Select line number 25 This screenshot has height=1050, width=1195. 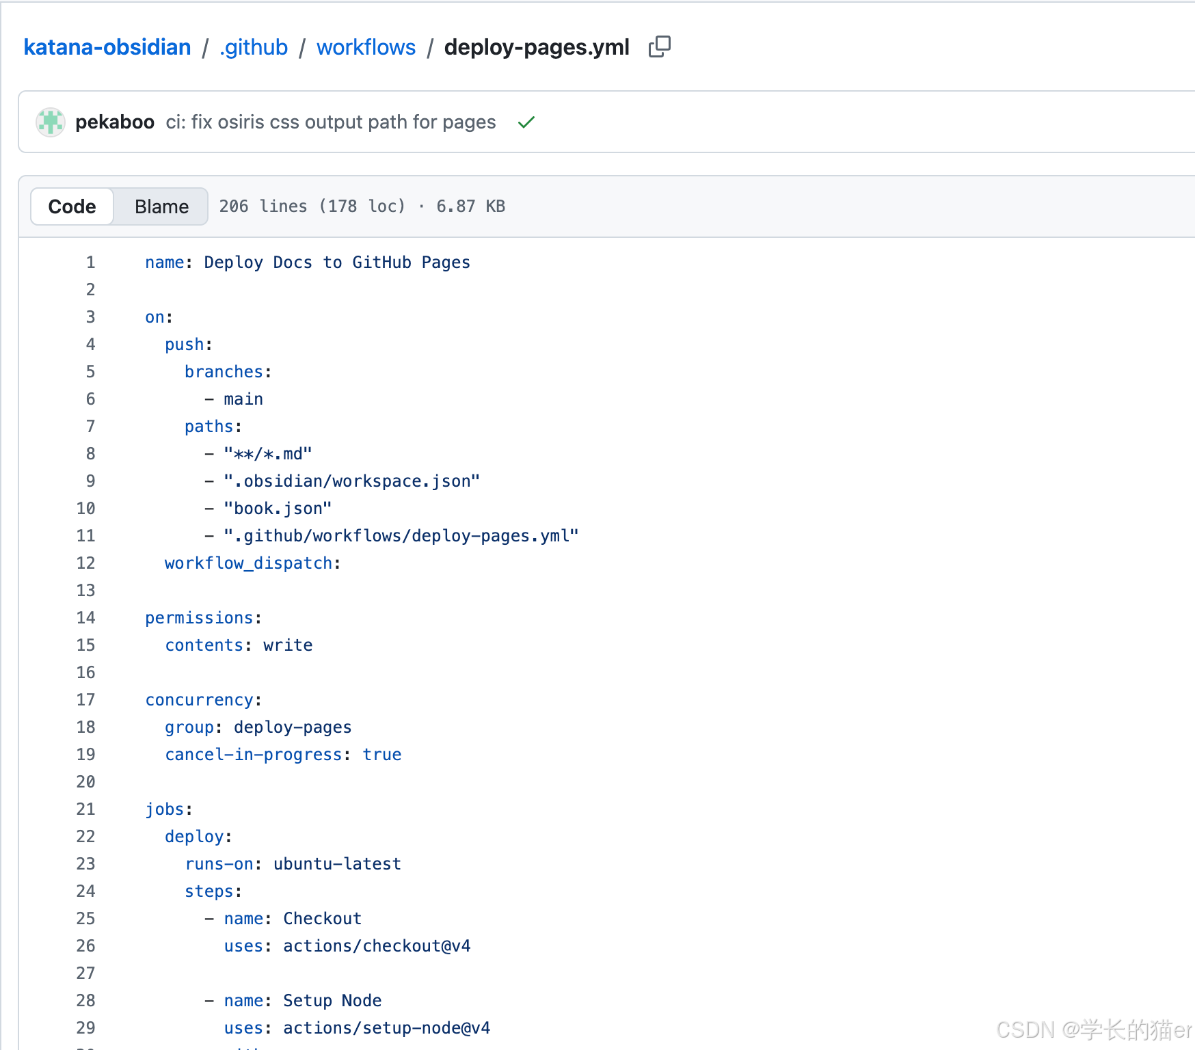(x=86, y=919)
